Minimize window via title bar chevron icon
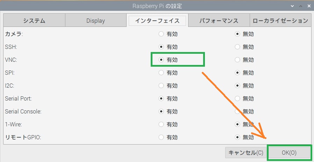 [292, 6]
